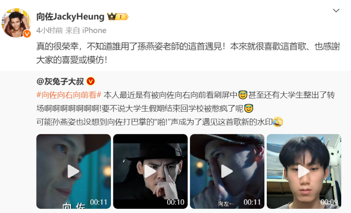Click the laughing-crying emoji after 水印

click(278, 122)
